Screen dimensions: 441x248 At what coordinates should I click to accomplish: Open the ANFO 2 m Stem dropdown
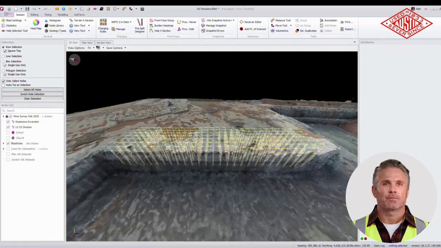click(121, 22)
